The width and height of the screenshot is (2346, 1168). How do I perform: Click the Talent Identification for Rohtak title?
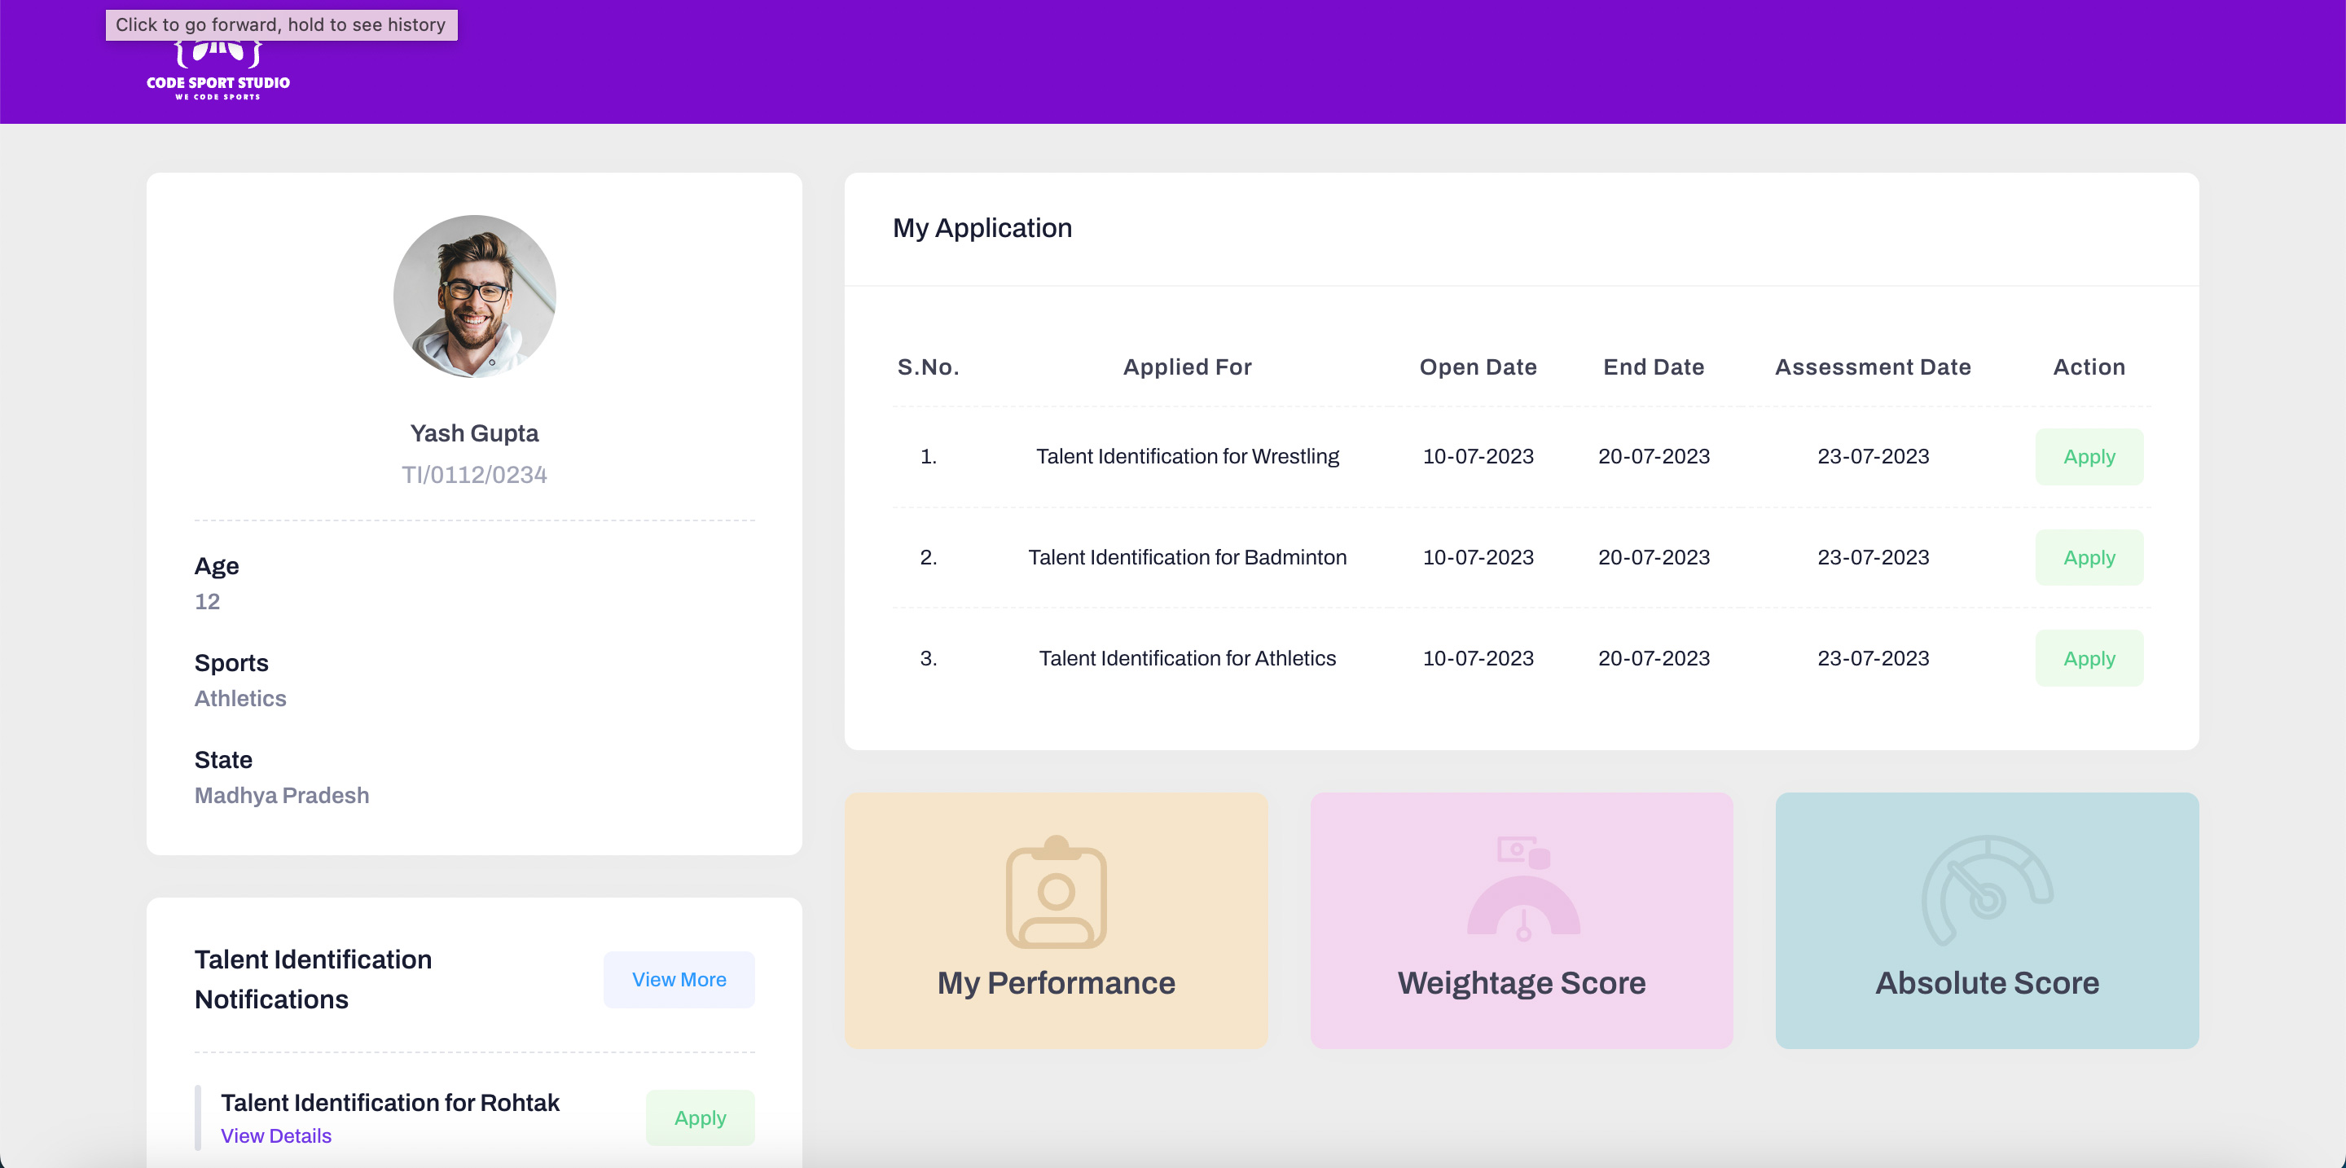pyautogui.click(x=390, y=1103)
